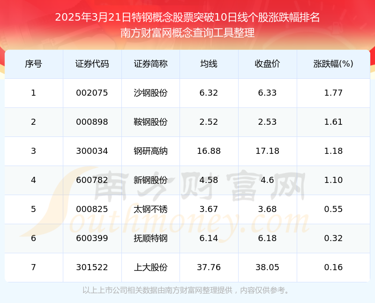Screen dimensions: 375x303
Task: Click moving average value 6.14
Action: [x=209, y=238]
